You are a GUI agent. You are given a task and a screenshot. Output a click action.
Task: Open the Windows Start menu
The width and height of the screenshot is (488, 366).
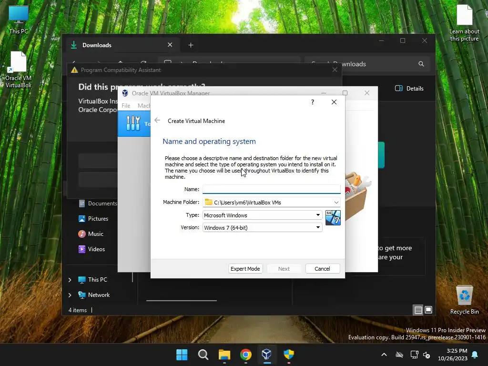pos(182,355)
